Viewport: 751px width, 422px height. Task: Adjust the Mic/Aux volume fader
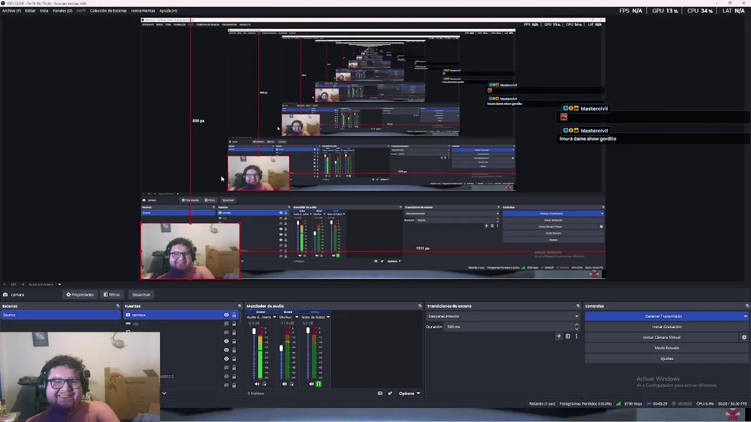[281, 349]
